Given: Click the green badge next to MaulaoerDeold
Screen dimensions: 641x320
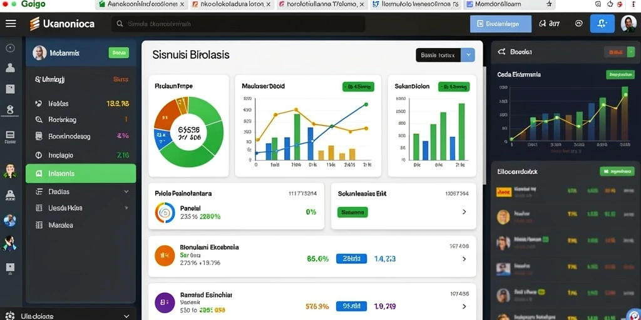Looking at the screenshot, I should [358, 86].
